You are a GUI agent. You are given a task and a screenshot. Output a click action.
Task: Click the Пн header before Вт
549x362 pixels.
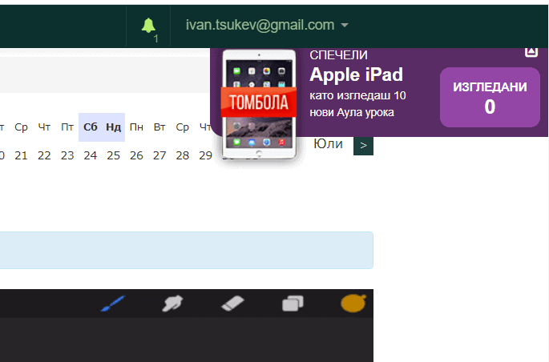tap(136, 127)
